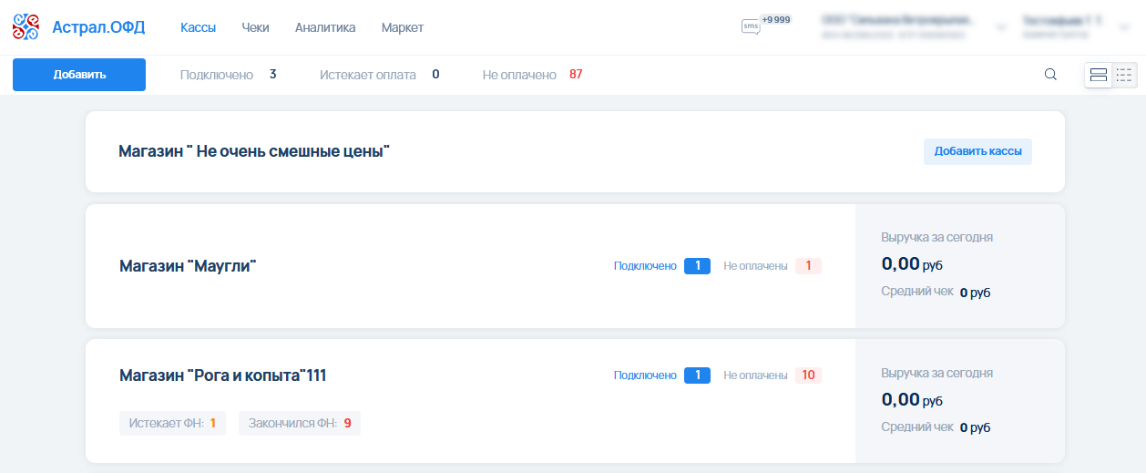Open the Кассы tab
Image resolution: width=1146 pixels, height=473 pixels.
(x=199, y=27)
